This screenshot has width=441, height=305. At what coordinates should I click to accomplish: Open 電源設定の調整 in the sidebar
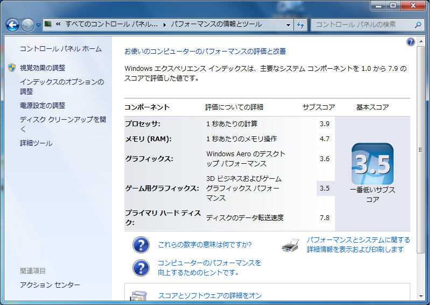43,105
